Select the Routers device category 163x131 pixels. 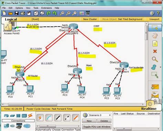6,116
